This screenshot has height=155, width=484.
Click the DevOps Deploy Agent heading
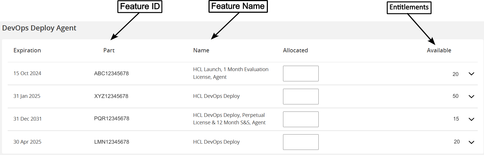(39, 28)
